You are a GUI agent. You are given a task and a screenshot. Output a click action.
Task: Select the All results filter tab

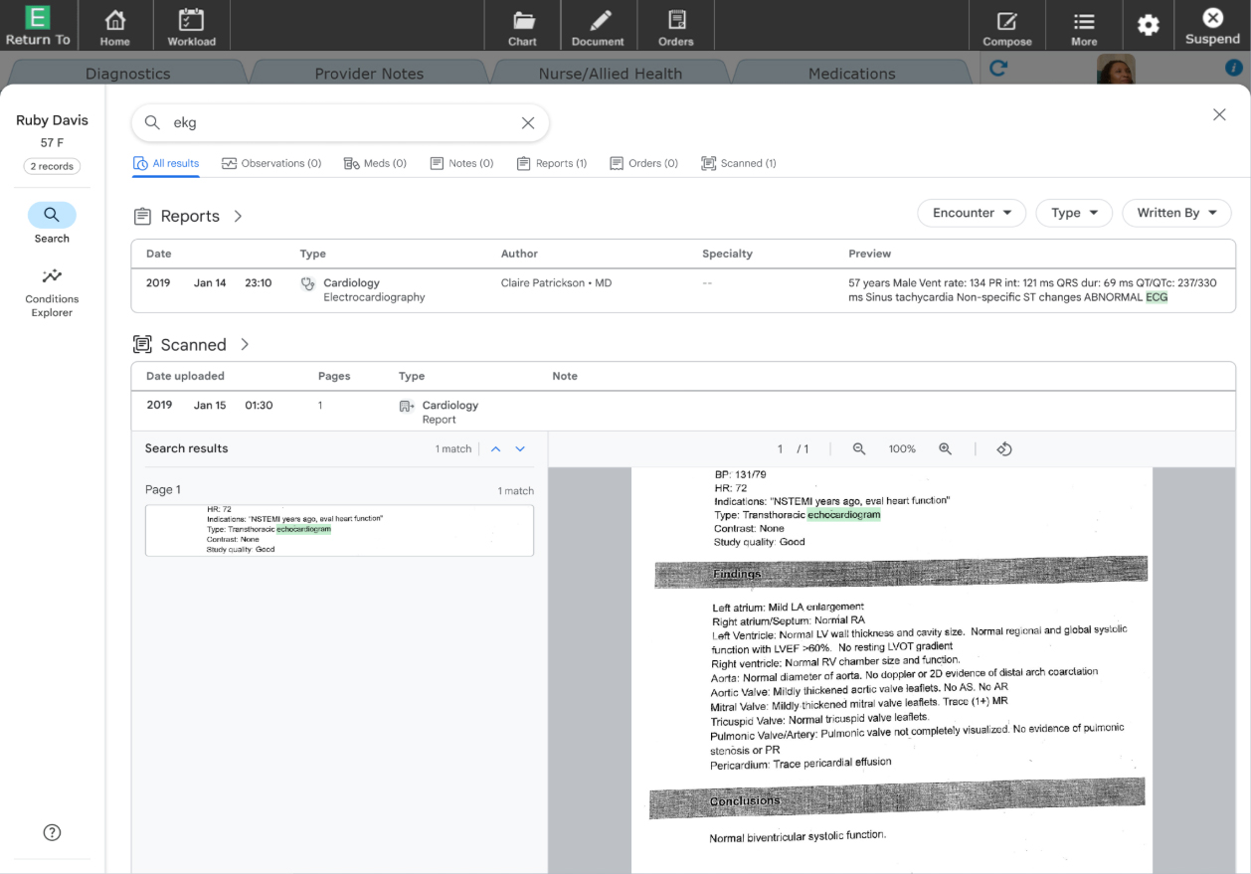pyautogui.click(x=166, y=163)
